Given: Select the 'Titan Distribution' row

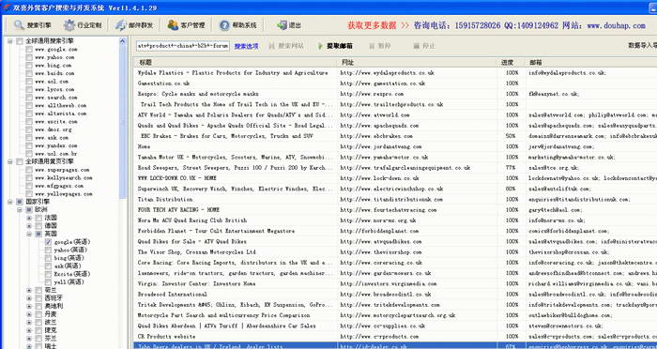Looking at the screenshot, I should [x=165, y=200].
